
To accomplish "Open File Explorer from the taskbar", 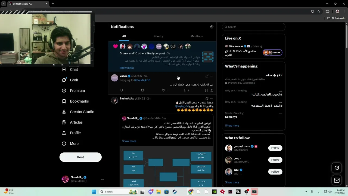I will pyautogui.click(x=159, y=192).
